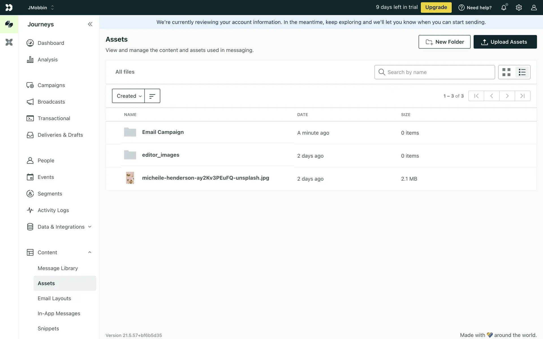Open the notifications bell
This screenshot has height=339, width=543.
(504, 8)
